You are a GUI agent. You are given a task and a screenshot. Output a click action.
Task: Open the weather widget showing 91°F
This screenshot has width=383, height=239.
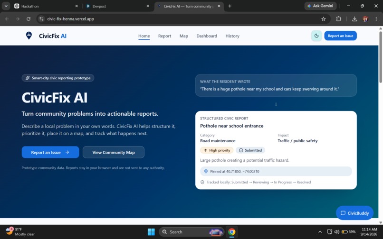coord(20,231)
